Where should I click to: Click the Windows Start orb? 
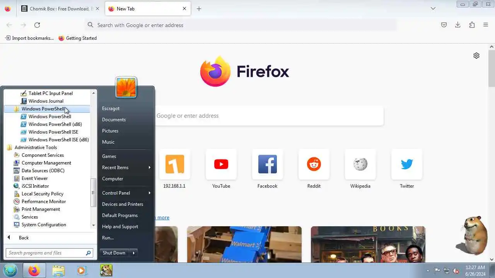point(10,270)
